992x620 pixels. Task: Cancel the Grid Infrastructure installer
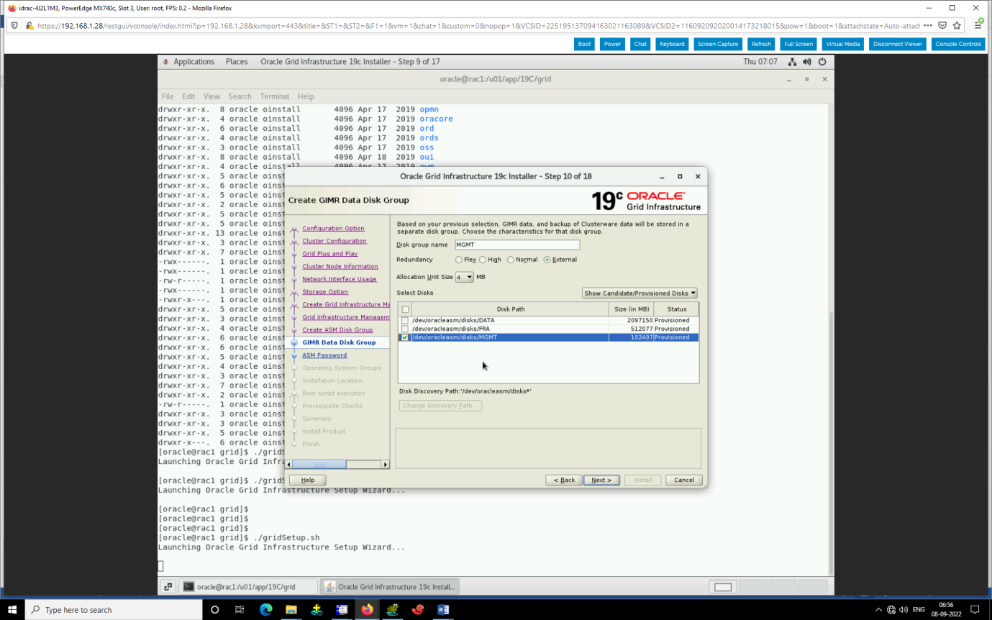pos(684,480)
